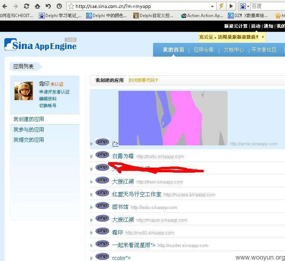
Task: Click the hucexe.sinaapp.com URL
Action: pyautogui.click(x=189, y=195)
